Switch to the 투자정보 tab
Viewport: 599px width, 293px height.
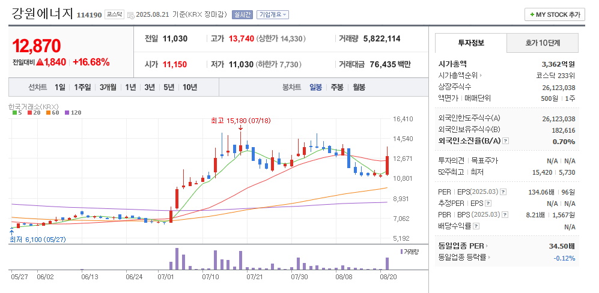point(471,43)
